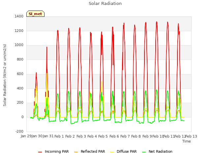The image size is (211, 158).
Task: Click the 1000 y-axis tick label
Action: tap(19, 45)
